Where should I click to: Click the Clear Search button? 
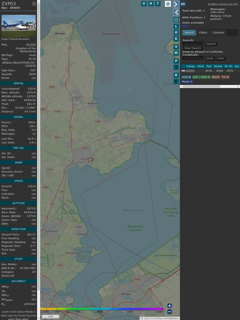coord(193,48)
